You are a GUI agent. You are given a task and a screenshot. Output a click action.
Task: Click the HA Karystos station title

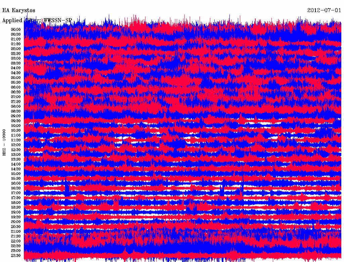pyautogui.click(x=19, y=10)
